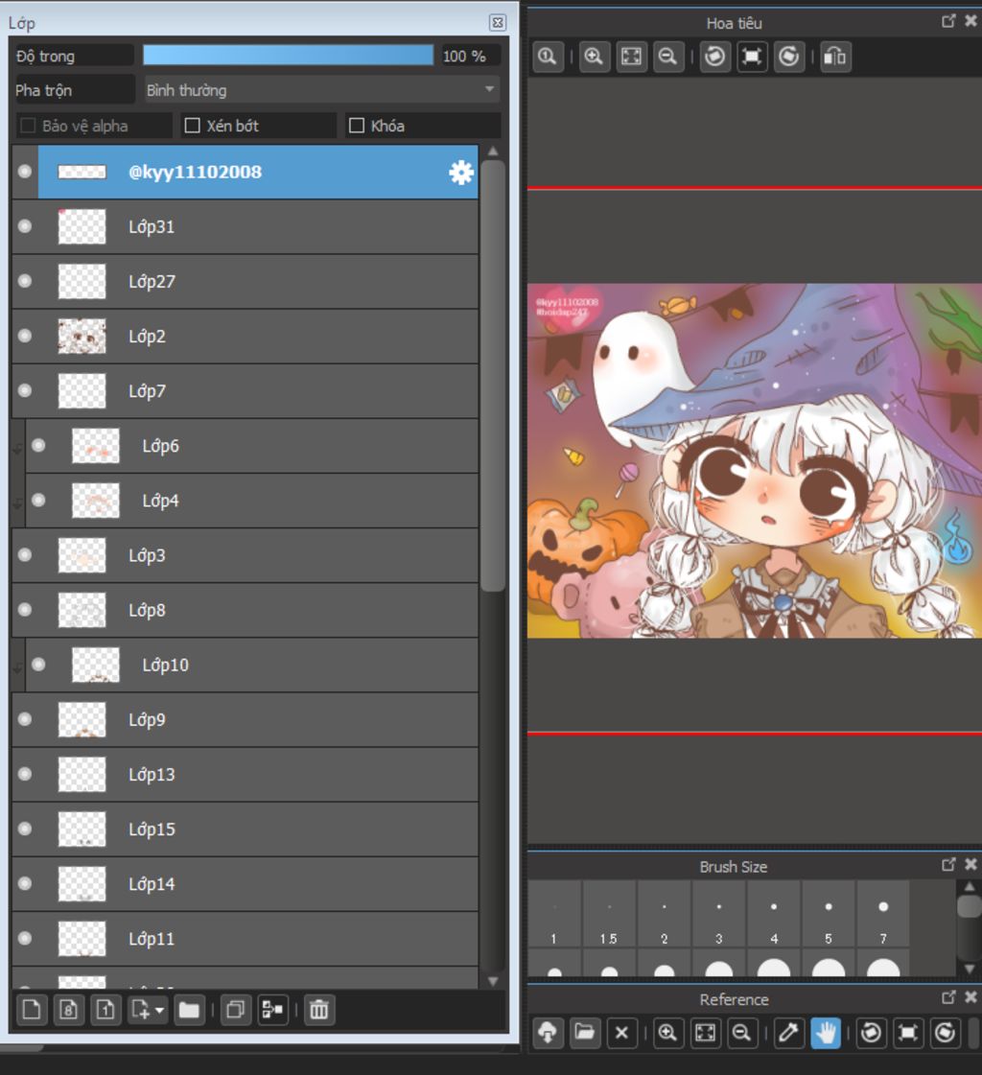
Task: Choose brush size 7
Action: (883, 914)
